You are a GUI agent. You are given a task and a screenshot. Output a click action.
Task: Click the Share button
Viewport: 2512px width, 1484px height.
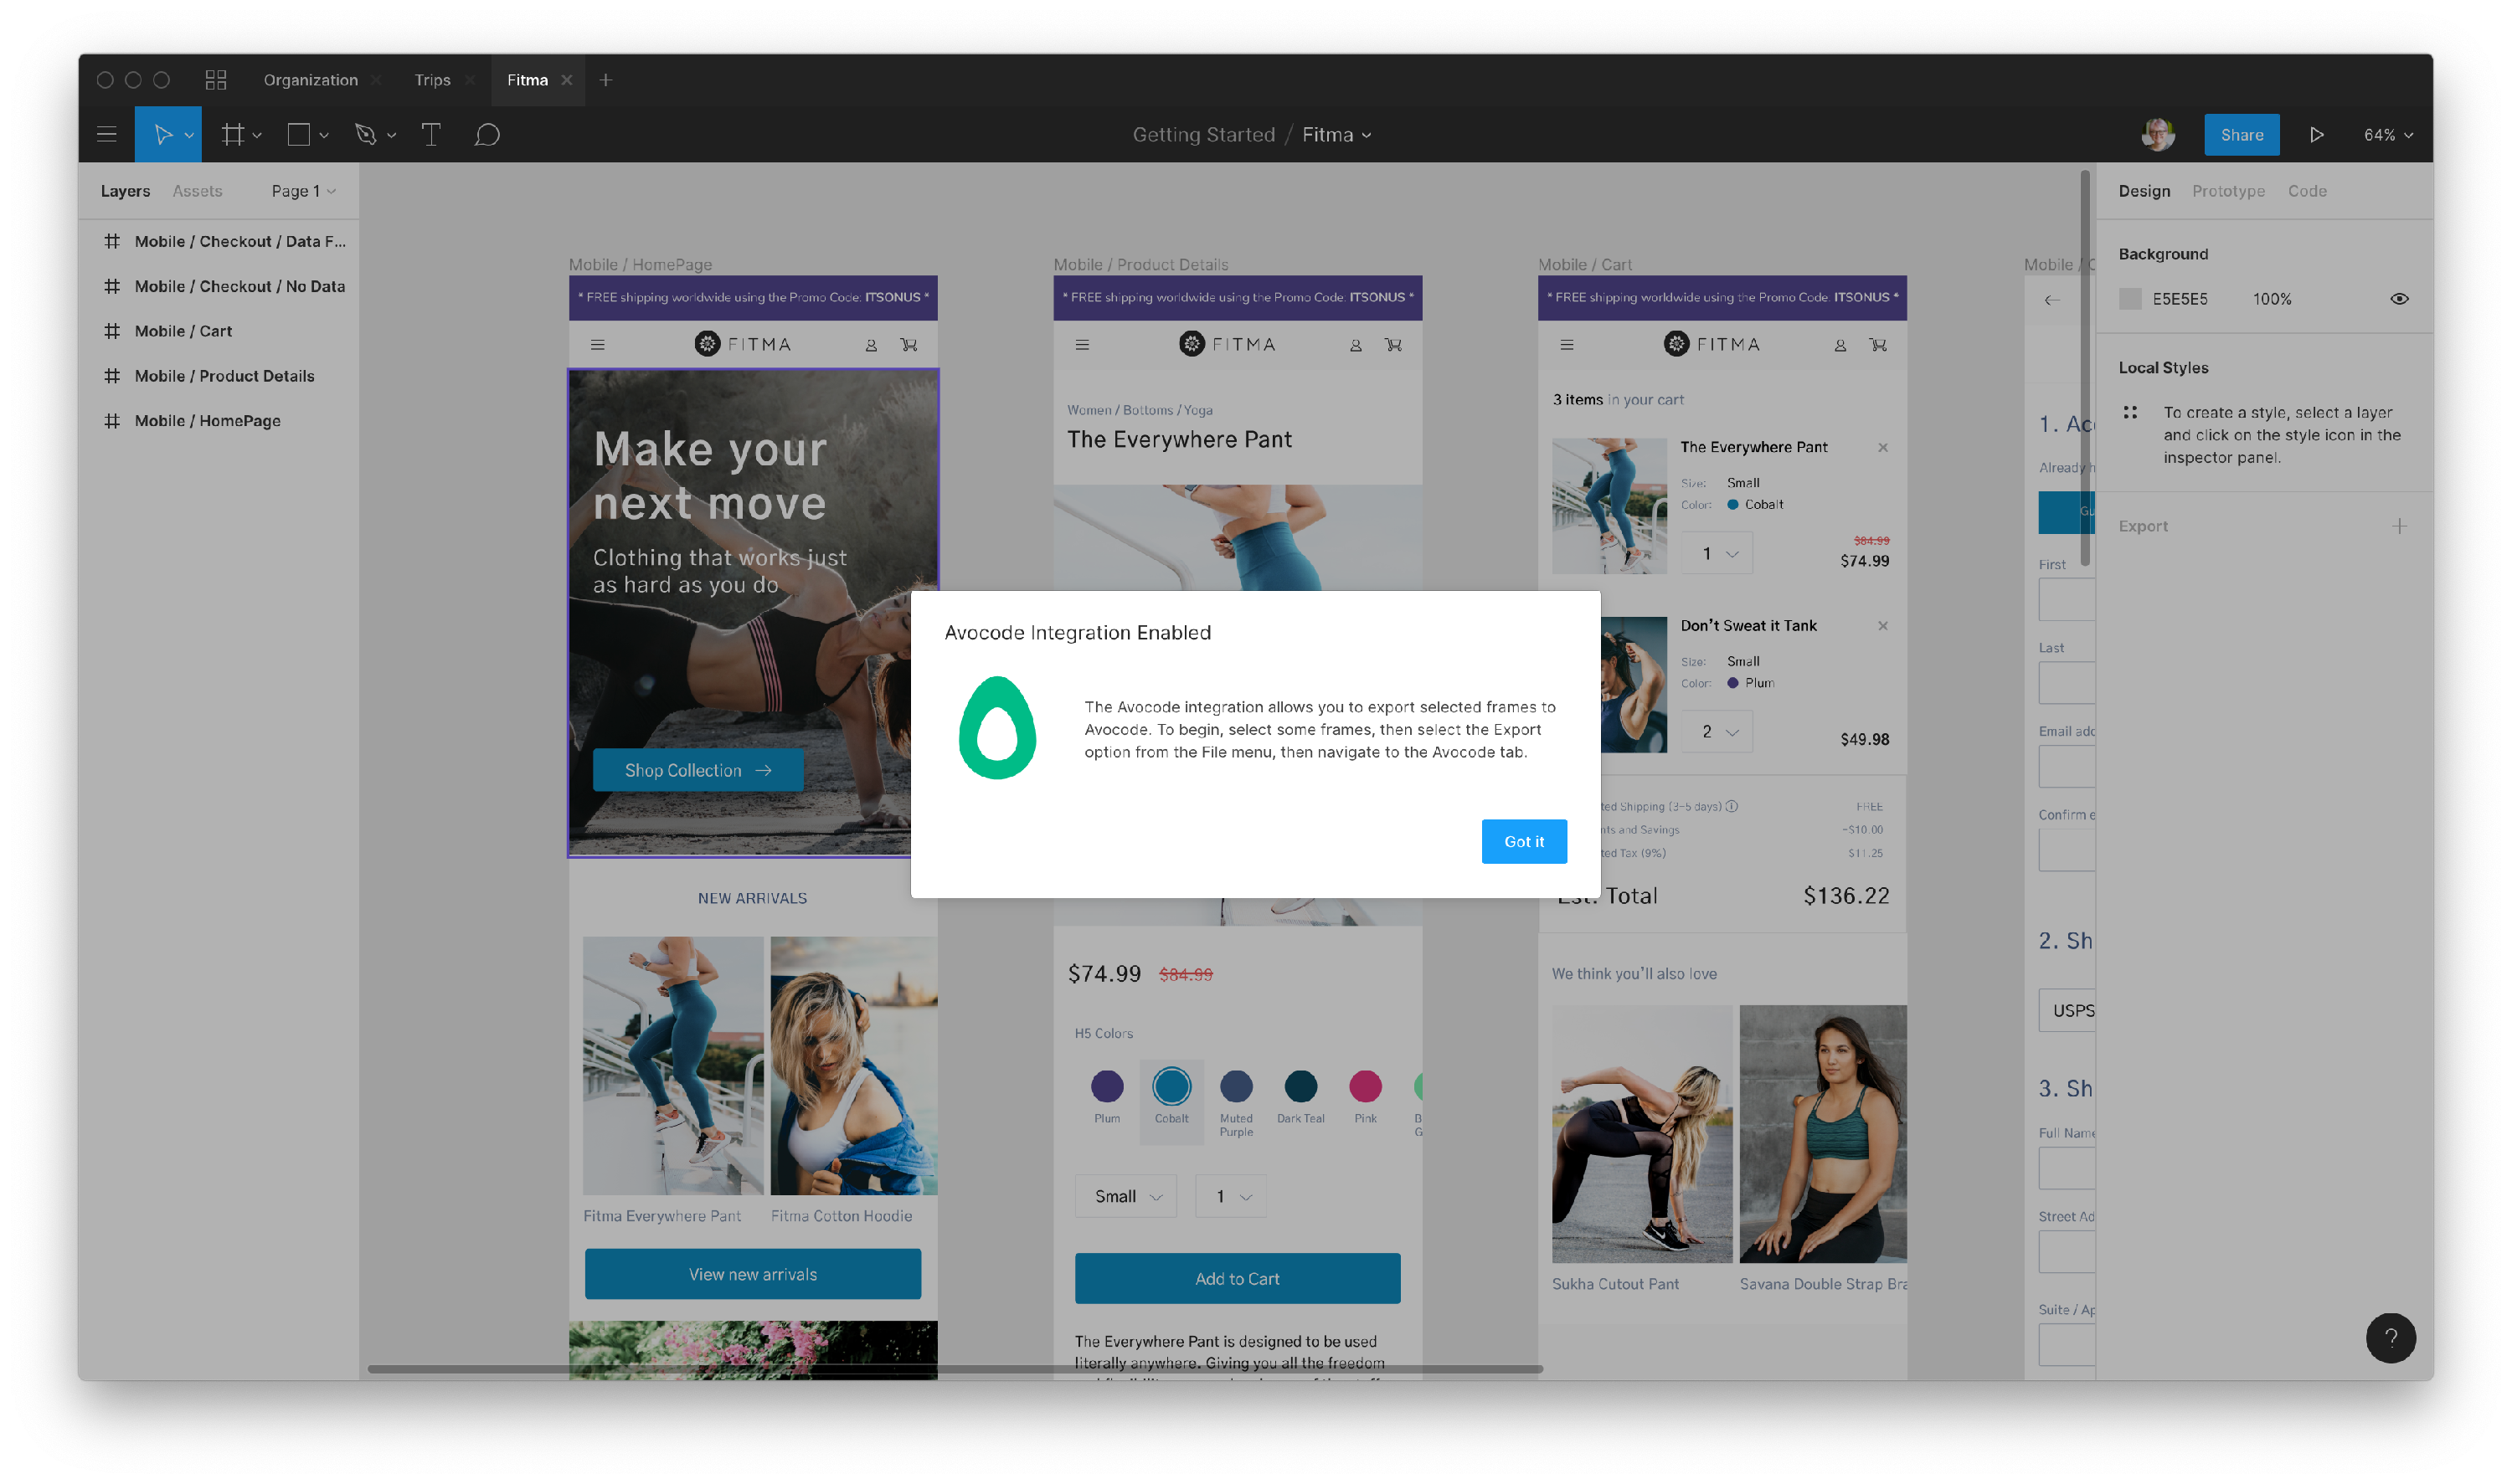(2241, 134)
